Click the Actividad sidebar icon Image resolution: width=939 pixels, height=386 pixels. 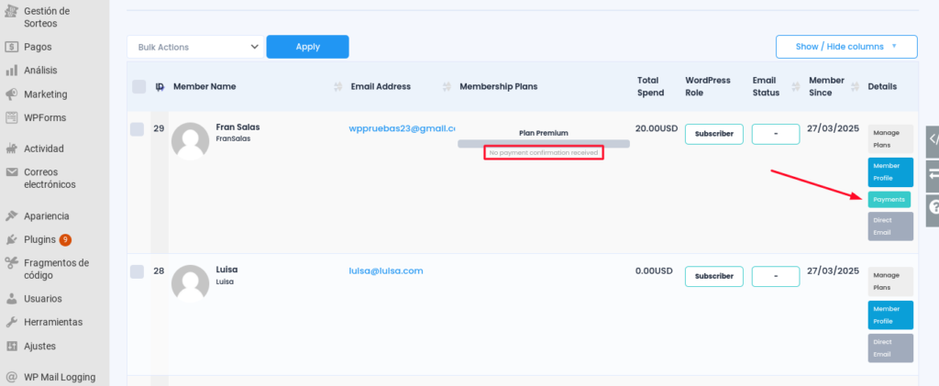coord(11,149)
